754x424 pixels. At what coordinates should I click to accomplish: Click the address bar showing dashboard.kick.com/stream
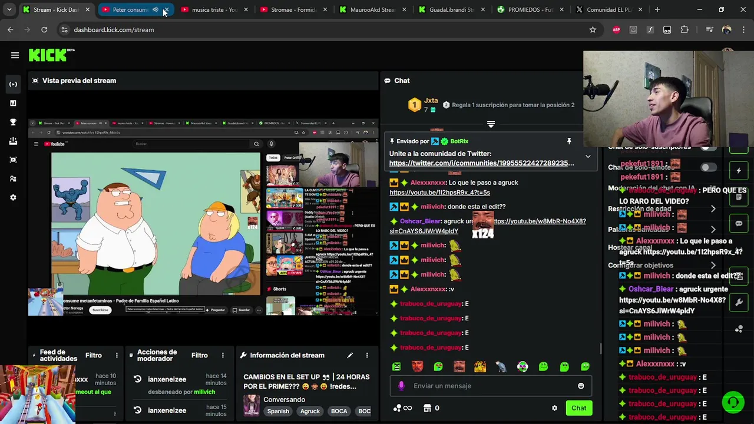click(114, 29)
